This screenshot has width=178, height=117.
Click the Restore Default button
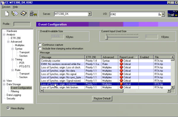pos(102,98)
